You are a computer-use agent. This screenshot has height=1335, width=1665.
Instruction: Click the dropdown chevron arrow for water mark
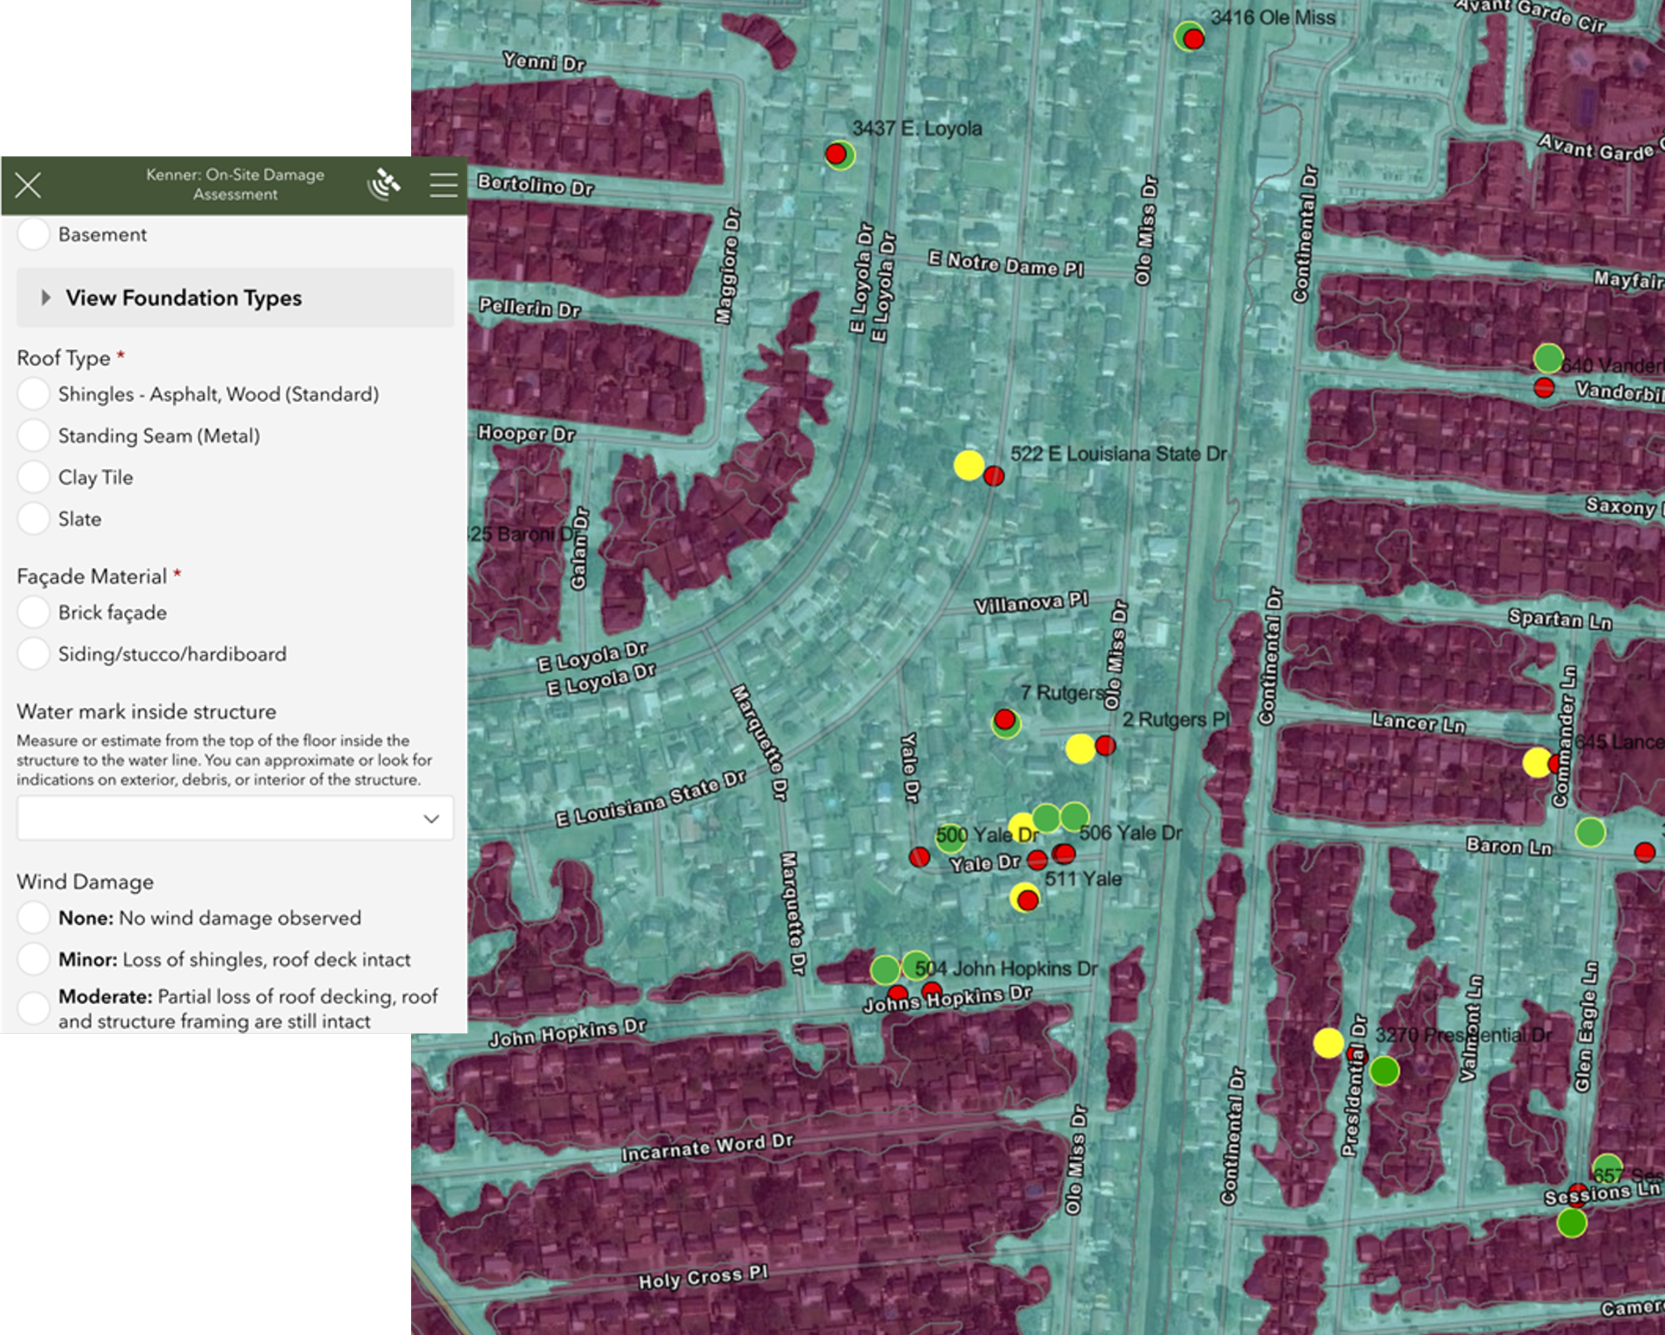click(431, 818)
